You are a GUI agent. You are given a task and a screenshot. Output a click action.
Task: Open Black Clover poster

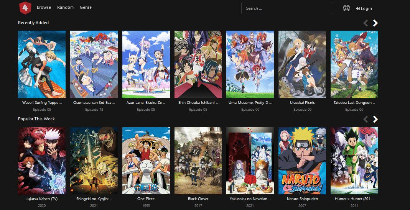198,161
